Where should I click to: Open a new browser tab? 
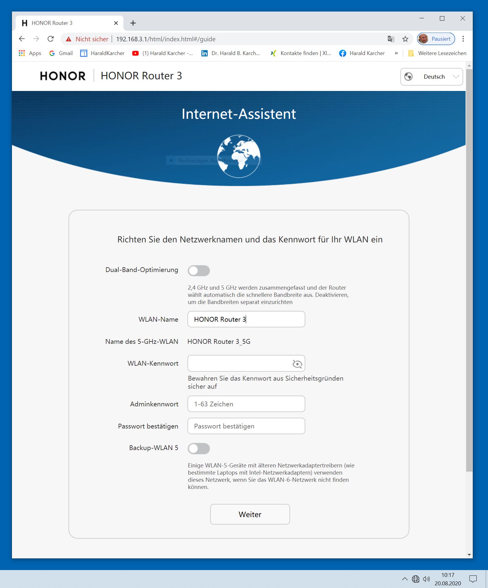coord(133,23)
